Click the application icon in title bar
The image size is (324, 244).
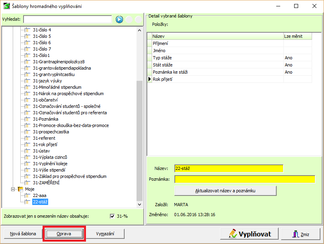pos(7,6)
